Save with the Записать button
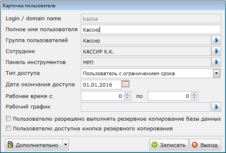This screenshot has height=153, width=226. click(x=169, y=144)
